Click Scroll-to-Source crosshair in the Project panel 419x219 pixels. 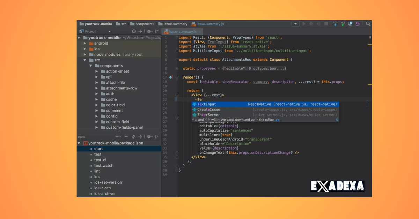[134, 31]
